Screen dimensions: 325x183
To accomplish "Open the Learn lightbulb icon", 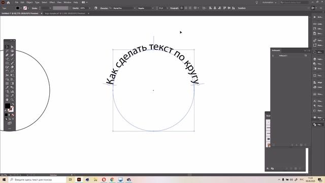I will point(256,3).
